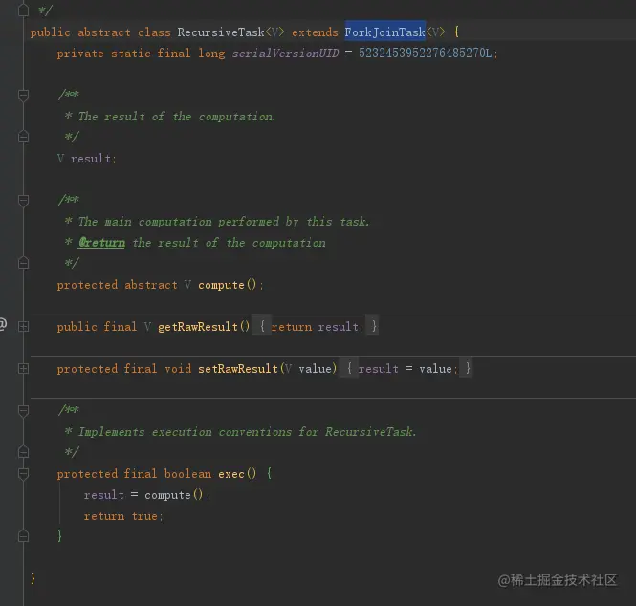The height and width of the screenshot is (606, 636).
Task: Click the abstract compute() method name
Action: tap(221, 285)
